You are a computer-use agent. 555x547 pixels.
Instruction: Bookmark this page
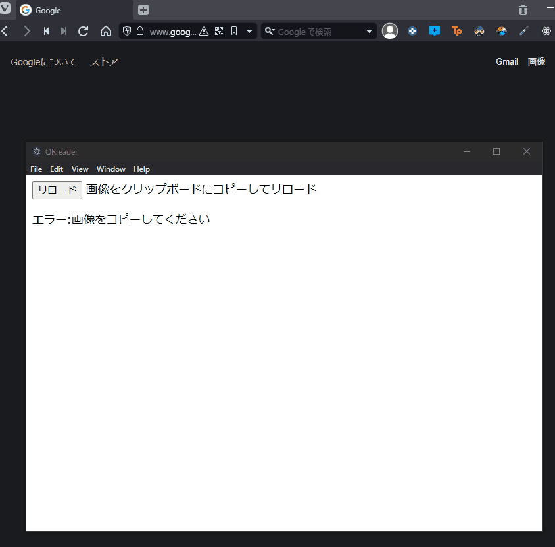(234, 31)
